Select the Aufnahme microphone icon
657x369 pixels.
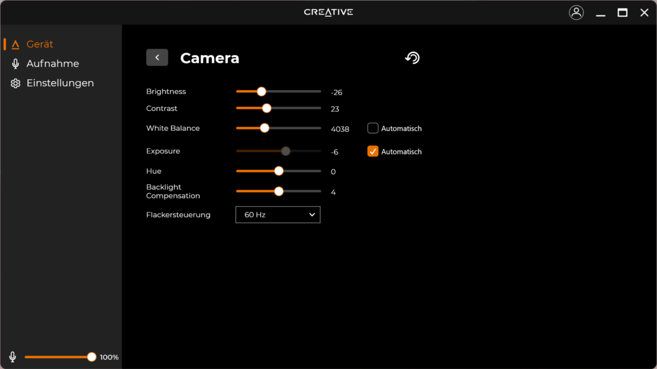click(x=15, y=63)
